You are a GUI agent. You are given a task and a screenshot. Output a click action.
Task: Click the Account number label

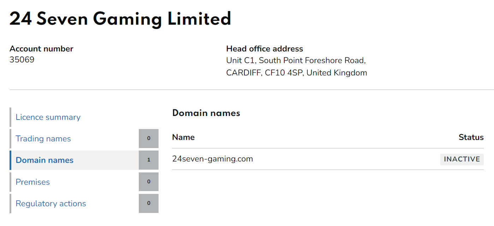click(41, 49)
